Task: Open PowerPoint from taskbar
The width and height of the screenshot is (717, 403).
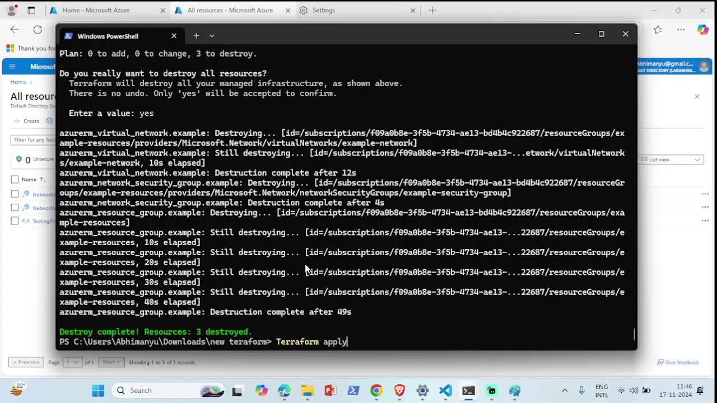Action: [x=330, y=391]
